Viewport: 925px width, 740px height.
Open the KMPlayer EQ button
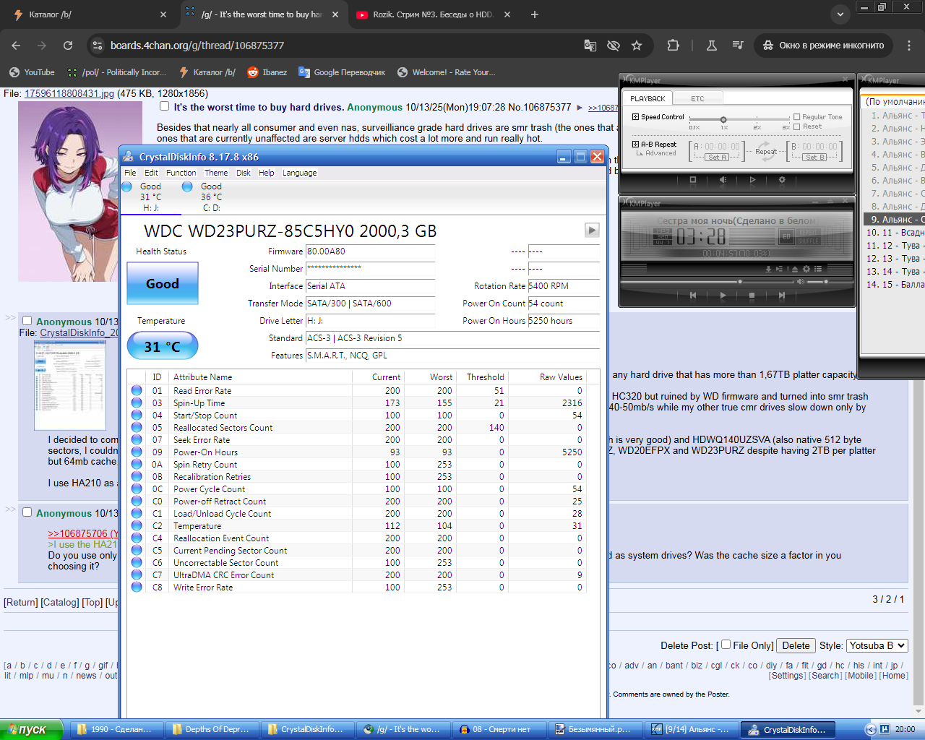pos(786,237)
